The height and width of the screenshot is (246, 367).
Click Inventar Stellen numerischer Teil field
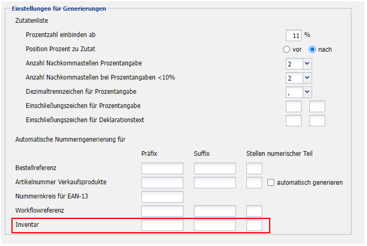coord(254,226)
